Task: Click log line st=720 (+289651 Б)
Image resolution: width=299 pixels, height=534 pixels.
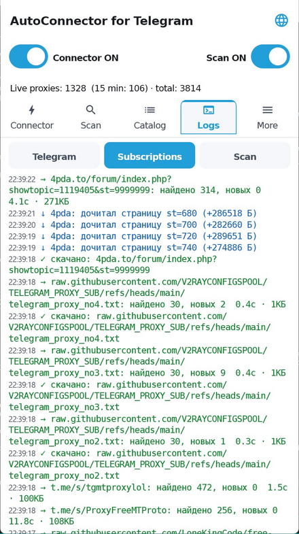Action: tap(133, 236)
